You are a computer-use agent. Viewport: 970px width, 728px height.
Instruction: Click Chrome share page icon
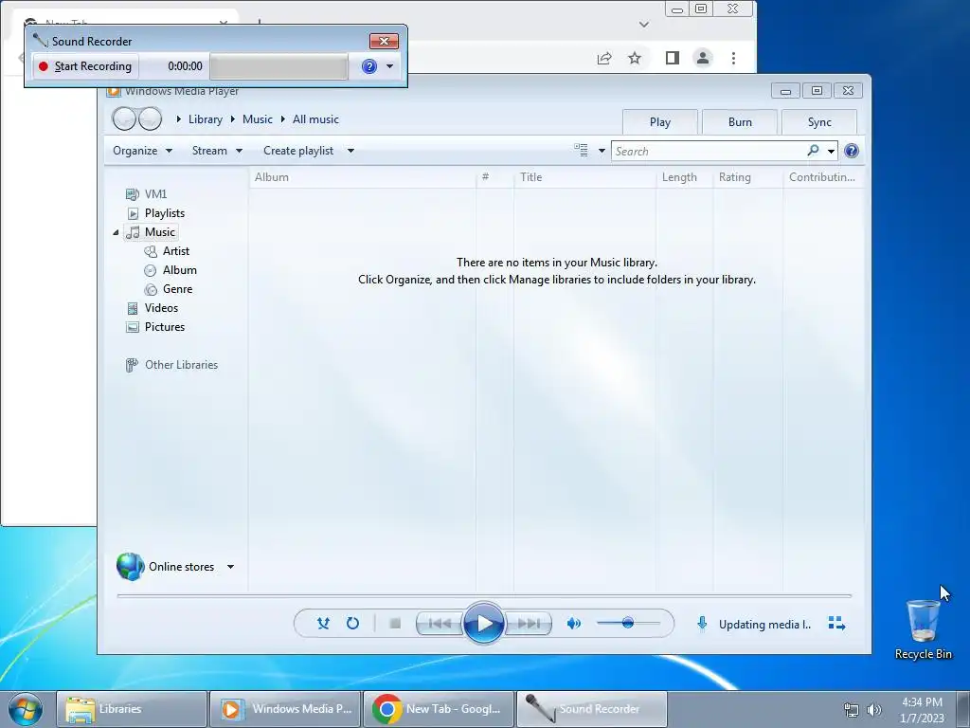(604, 58)
